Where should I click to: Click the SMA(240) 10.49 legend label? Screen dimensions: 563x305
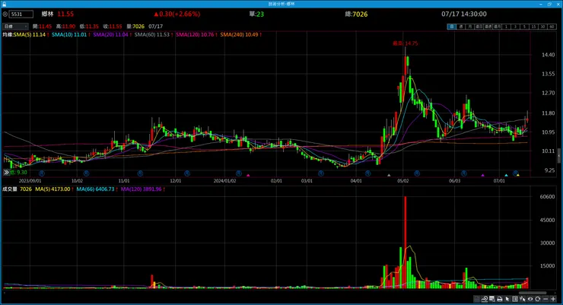(x=240, y=35)
